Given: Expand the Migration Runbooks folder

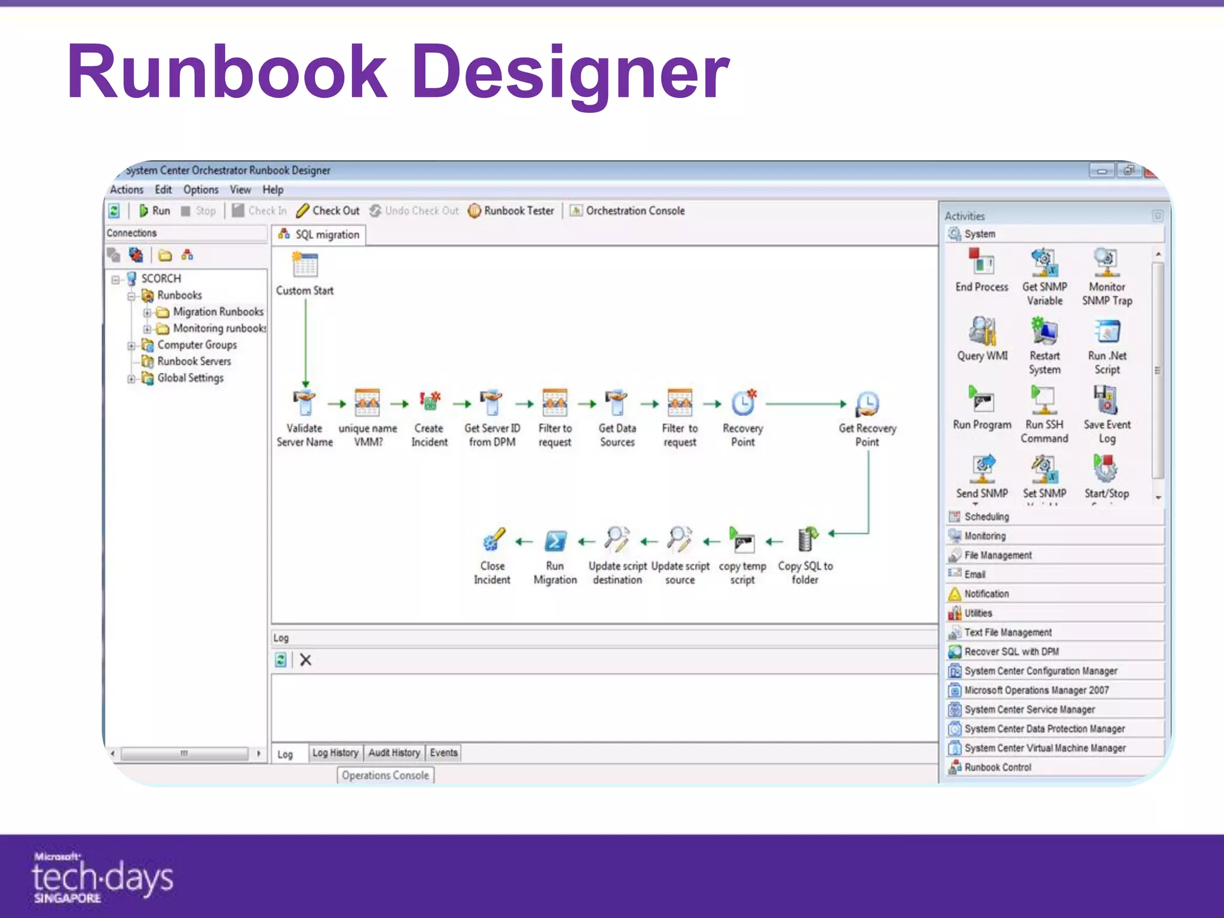Looking at the screenshot, I should coord(147,313).
